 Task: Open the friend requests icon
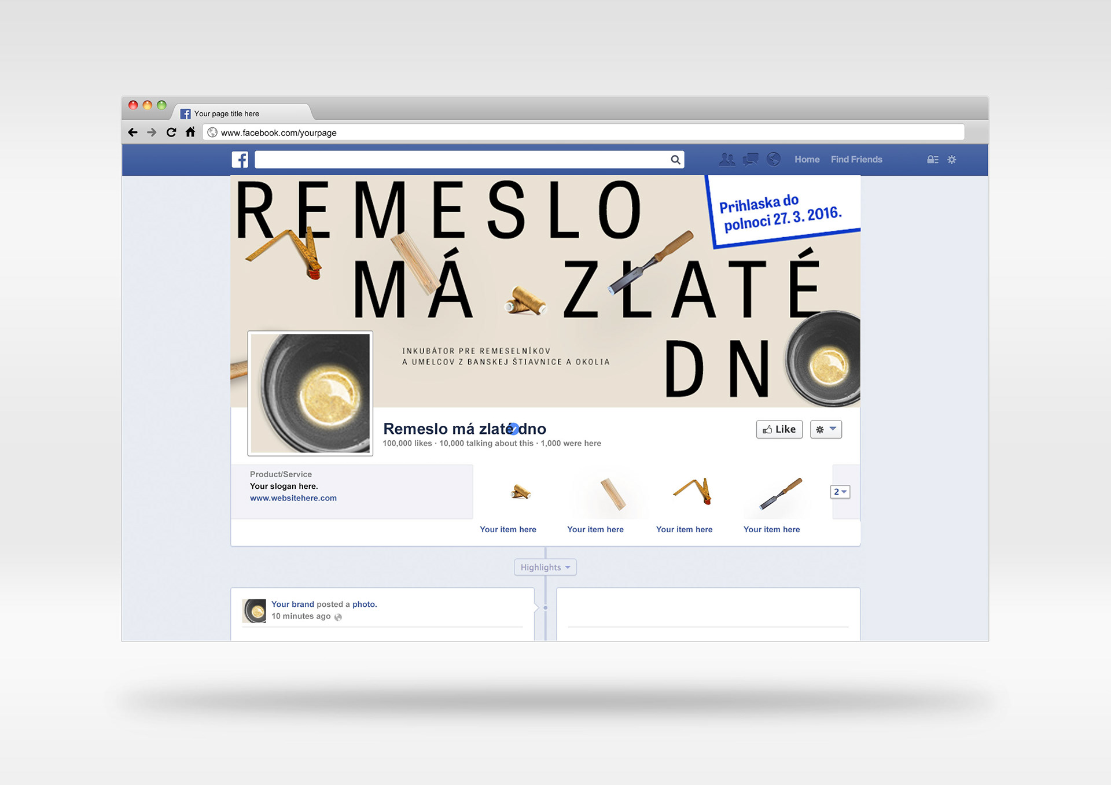727,159
